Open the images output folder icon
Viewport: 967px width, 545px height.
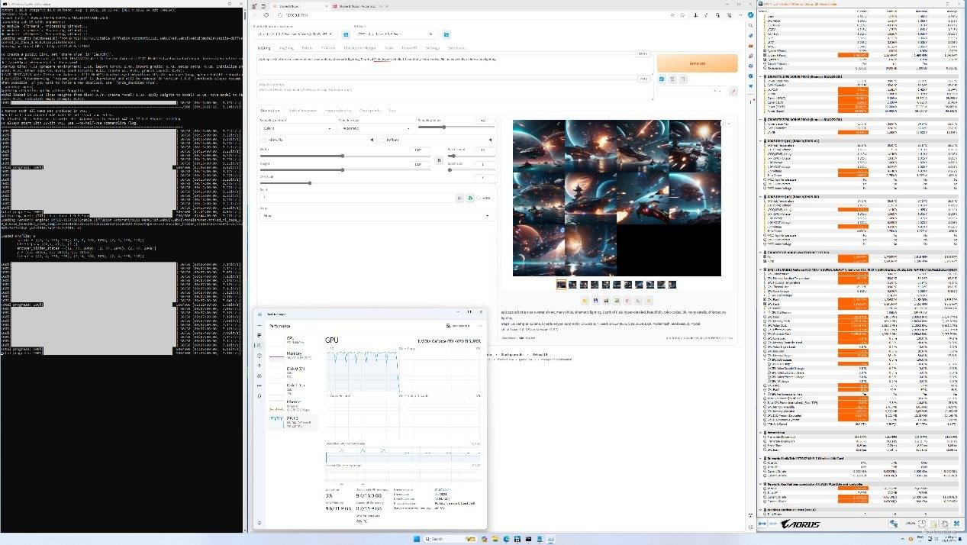point(585,301)
